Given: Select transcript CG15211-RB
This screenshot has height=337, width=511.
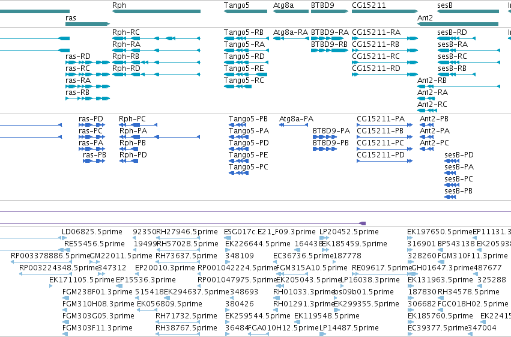Looking at the screenshot, I should (x=375, y=44).
